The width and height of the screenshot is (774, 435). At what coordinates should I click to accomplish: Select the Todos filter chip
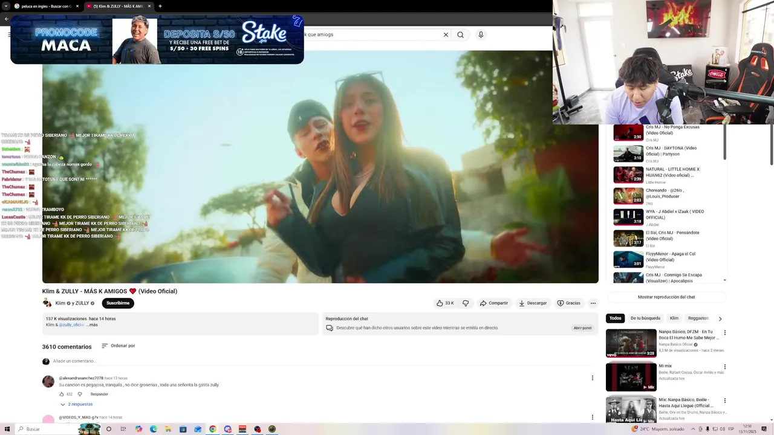click(x=615, y=318)
